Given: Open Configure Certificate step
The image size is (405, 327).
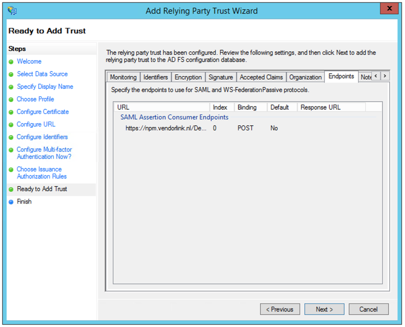Looking at the screenshot, I should (x=43, y=112).
